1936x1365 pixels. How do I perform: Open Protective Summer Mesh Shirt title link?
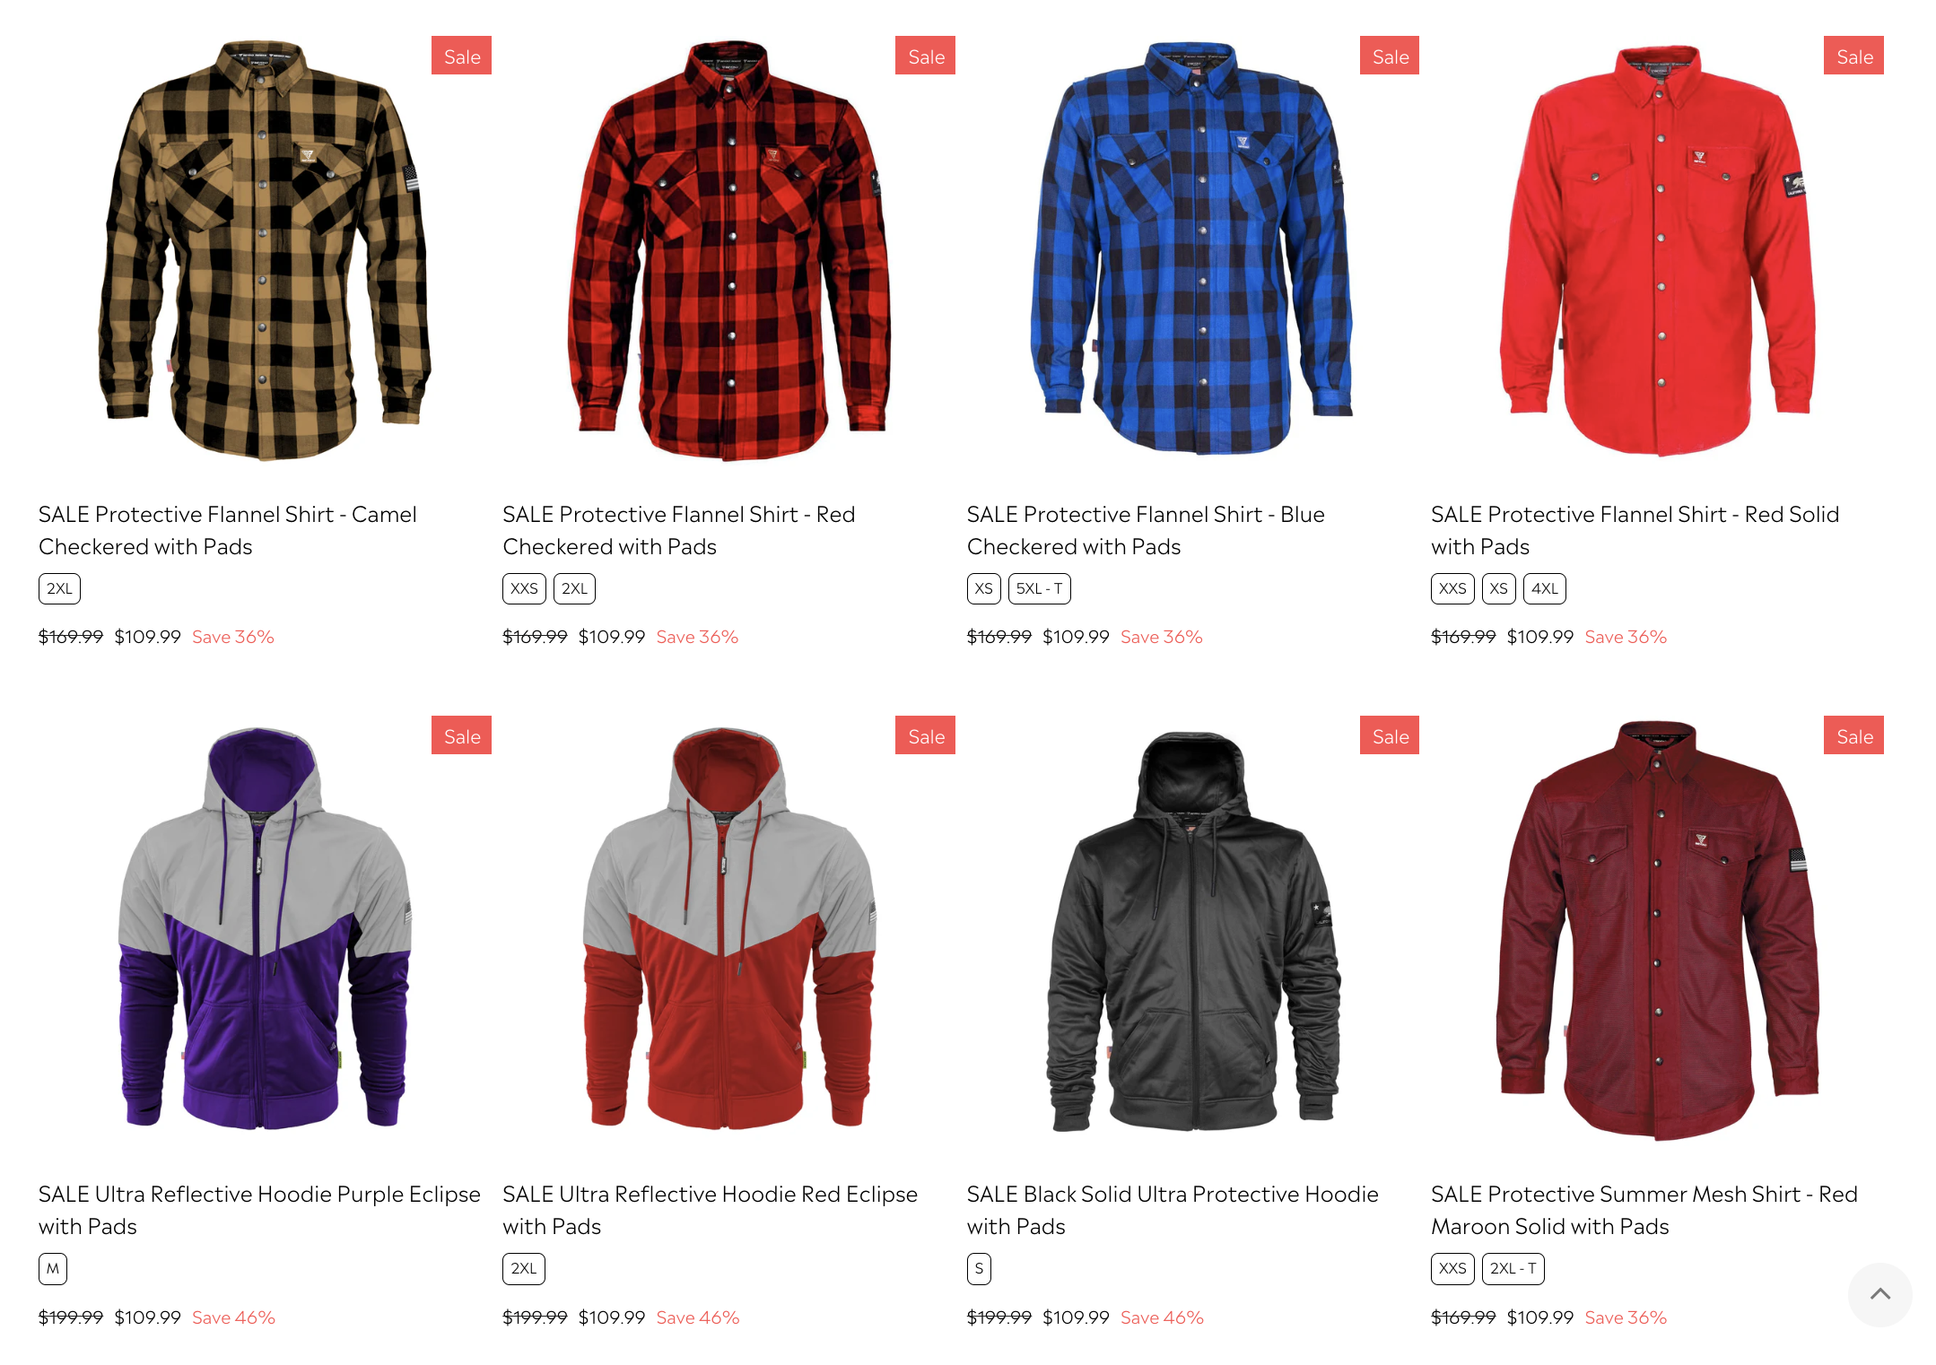click(x=1644, y=1210)
